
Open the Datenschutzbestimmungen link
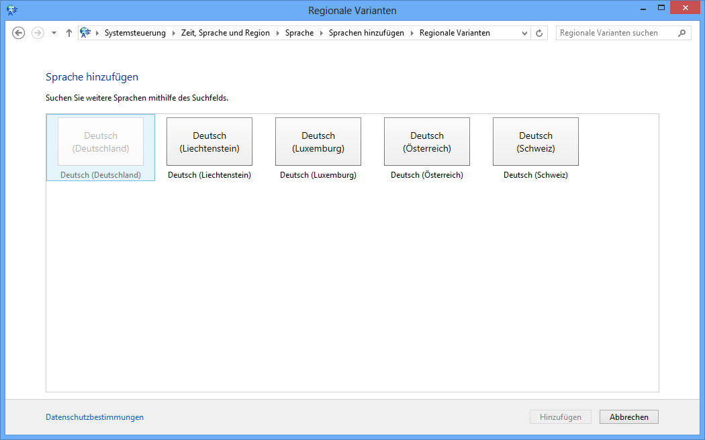[x=95, y=417]
